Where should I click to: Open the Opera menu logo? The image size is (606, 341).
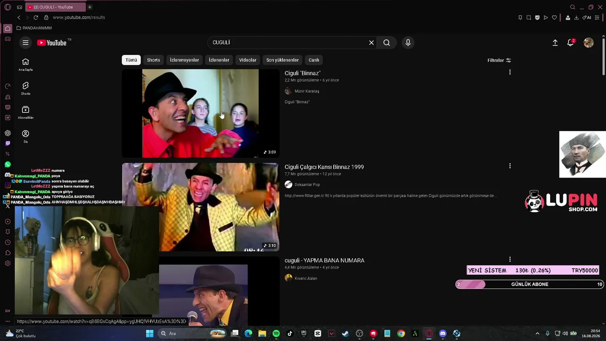pyautogui.click(x=8, y=7)
